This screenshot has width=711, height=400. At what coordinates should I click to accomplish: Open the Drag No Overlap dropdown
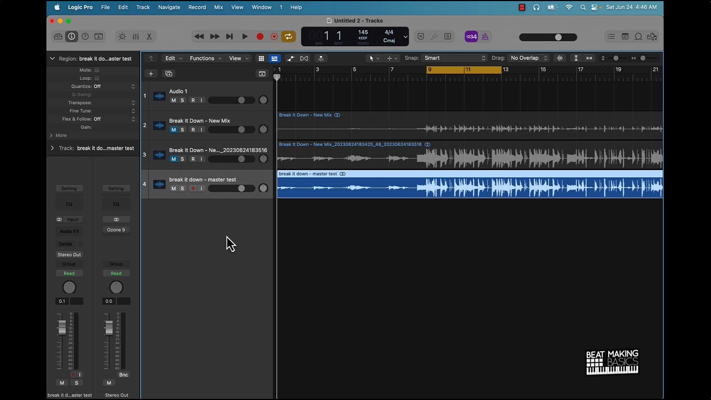point(529,58)
